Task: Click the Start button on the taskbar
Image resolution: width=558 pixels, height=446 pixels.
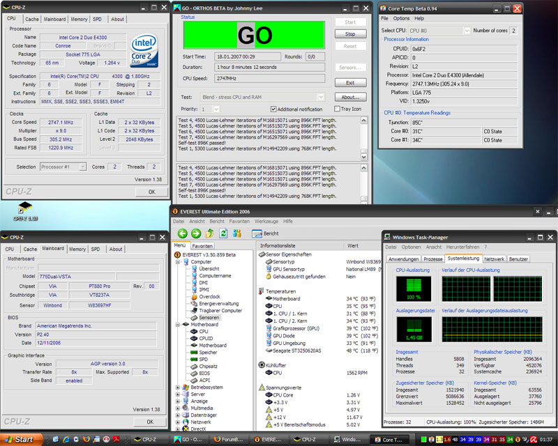Action: [x=21, y=440]
